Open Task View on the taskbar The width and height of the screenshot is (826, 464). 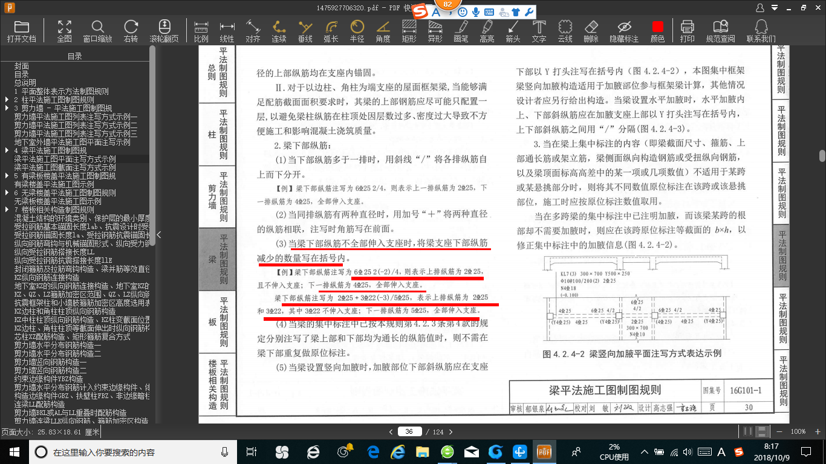coord(252,451)
